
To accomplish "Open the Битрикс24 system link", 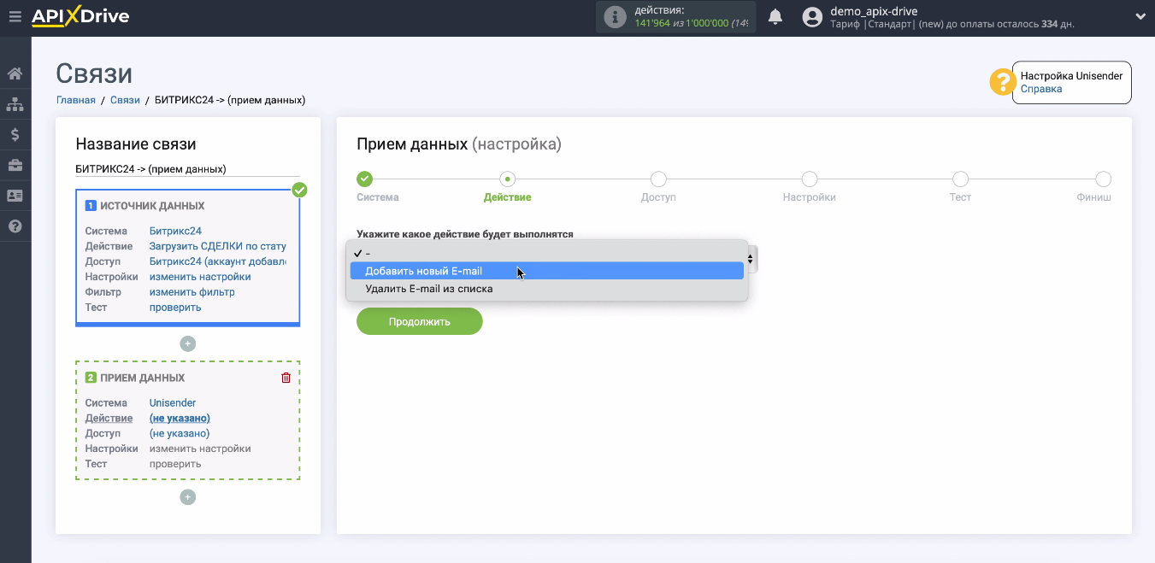I will [175, 231].
